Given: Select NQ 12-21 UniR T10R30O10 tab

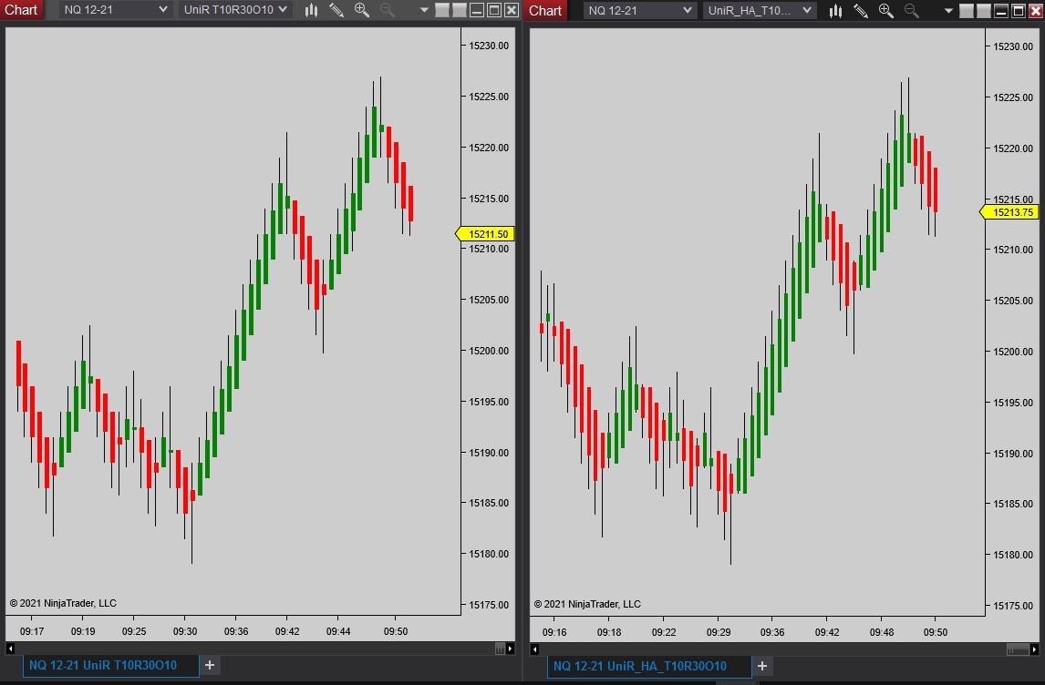Looking at the screenshot, I should tap(110, 665).
